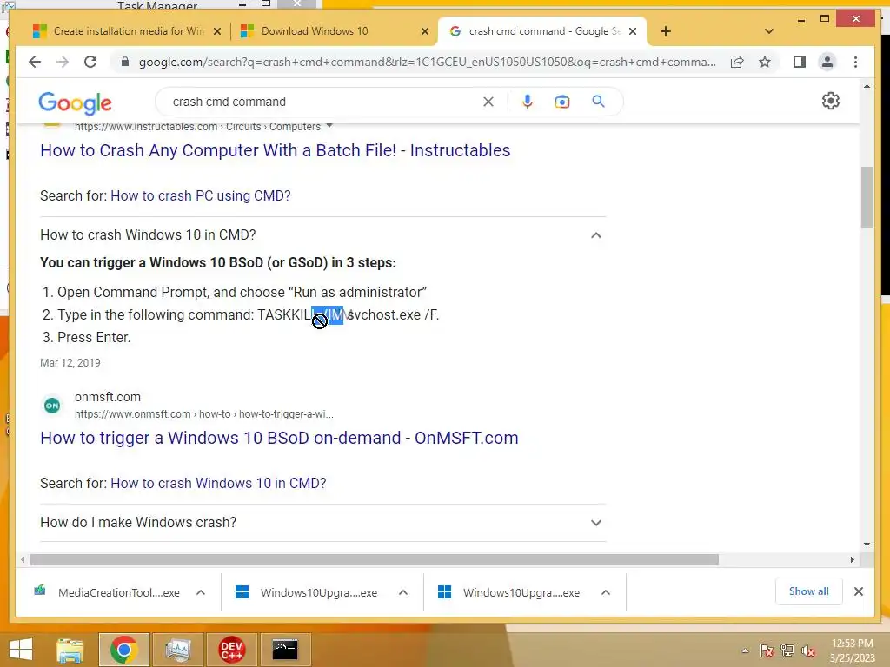Open File Explorer from taskbar
Screen dimensions: 890x667
(x=70, y=650)
